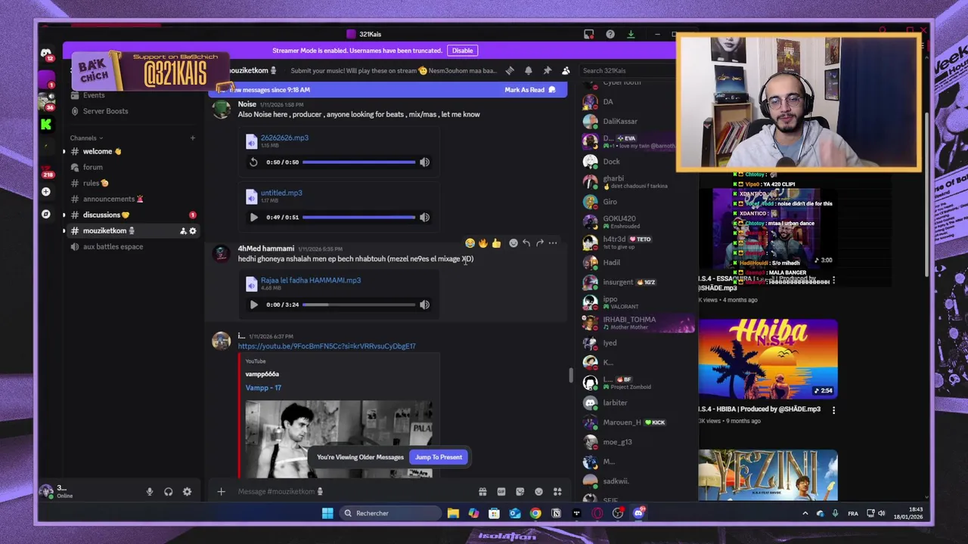Screen dimensions: 968x544
Task: Reply to 4hMed hammami's message
Action: pos(526,243)
